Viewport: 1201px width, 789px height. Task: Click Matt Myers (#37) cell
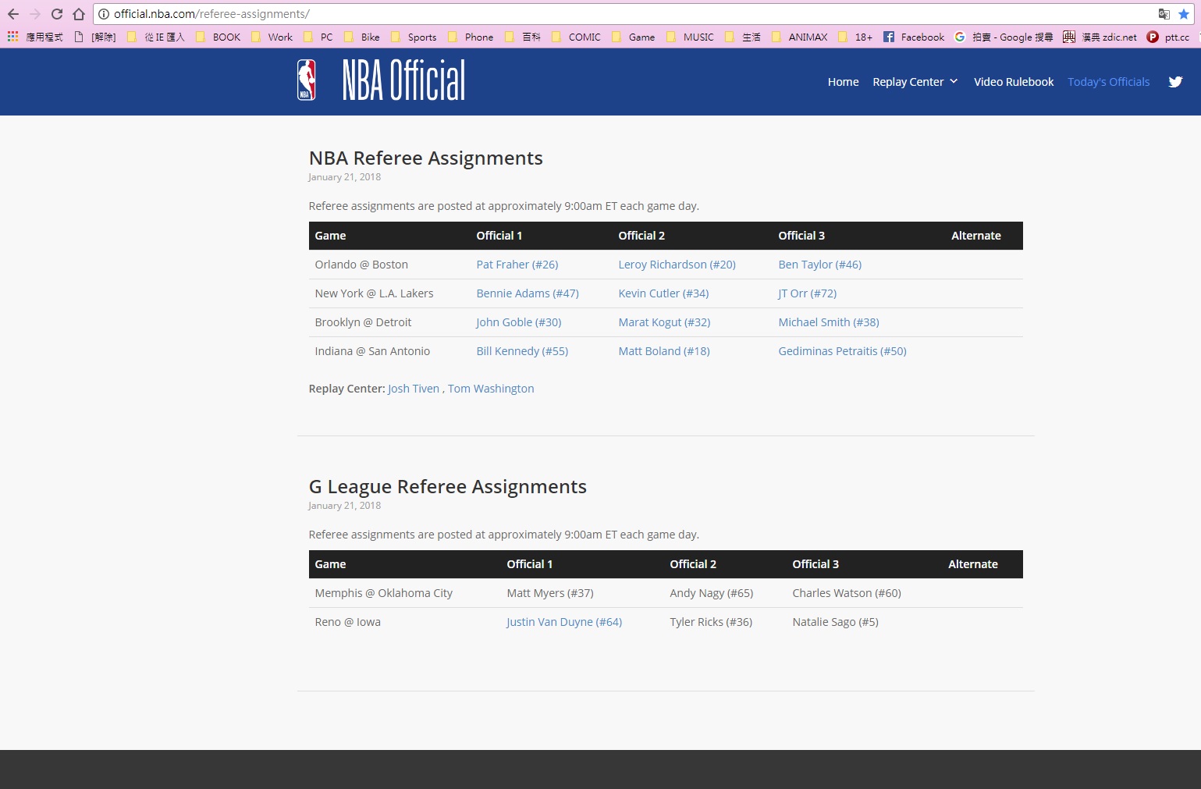[550, 593]
